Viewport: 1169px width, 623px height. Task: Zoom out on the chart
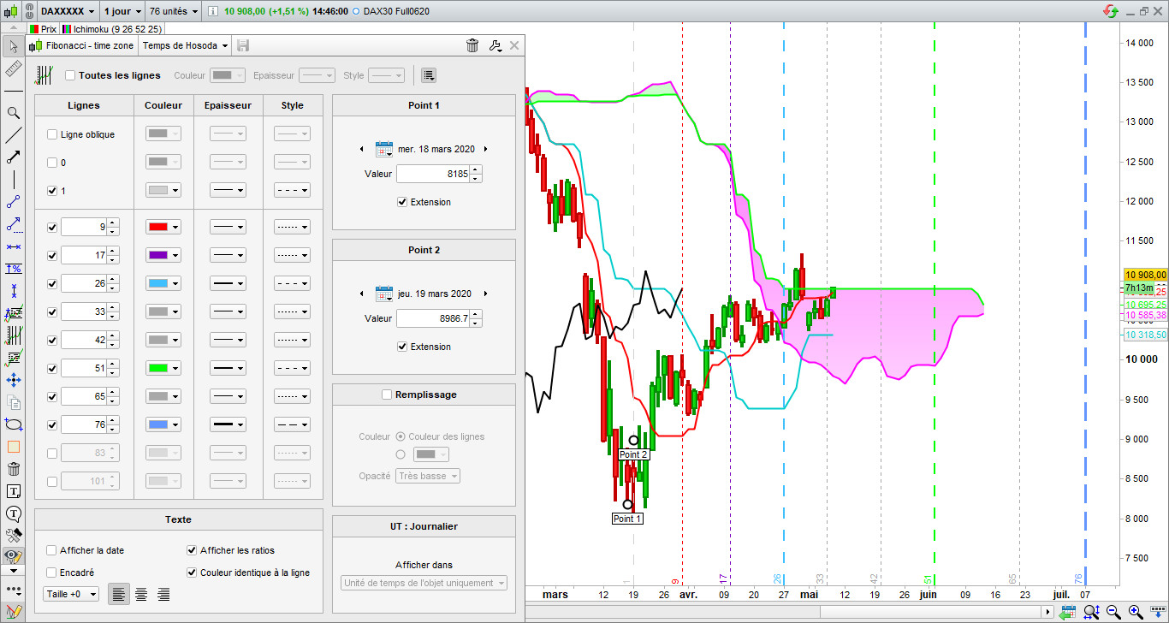[1113, 612]
